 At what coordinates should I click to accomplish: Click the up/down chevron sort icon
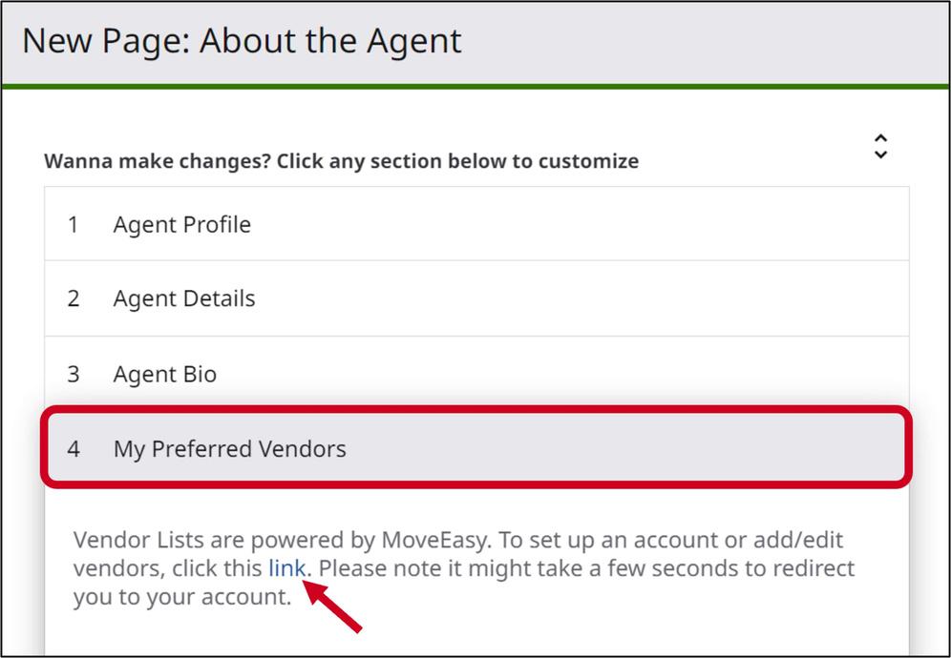point(880,146)
